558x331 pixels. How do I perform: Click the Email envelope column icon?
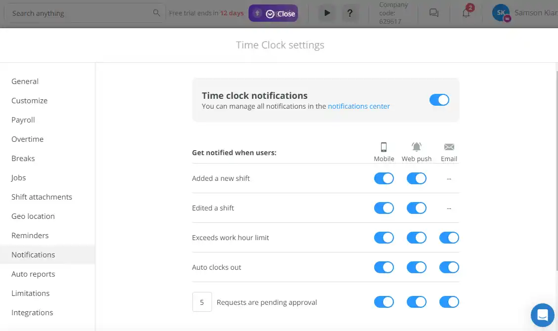point(449,146)
